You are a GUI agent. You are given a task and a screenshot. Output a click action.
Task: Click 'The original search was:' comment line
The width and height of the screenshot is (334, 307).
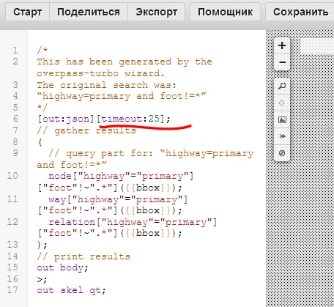[x=106, y=85]
